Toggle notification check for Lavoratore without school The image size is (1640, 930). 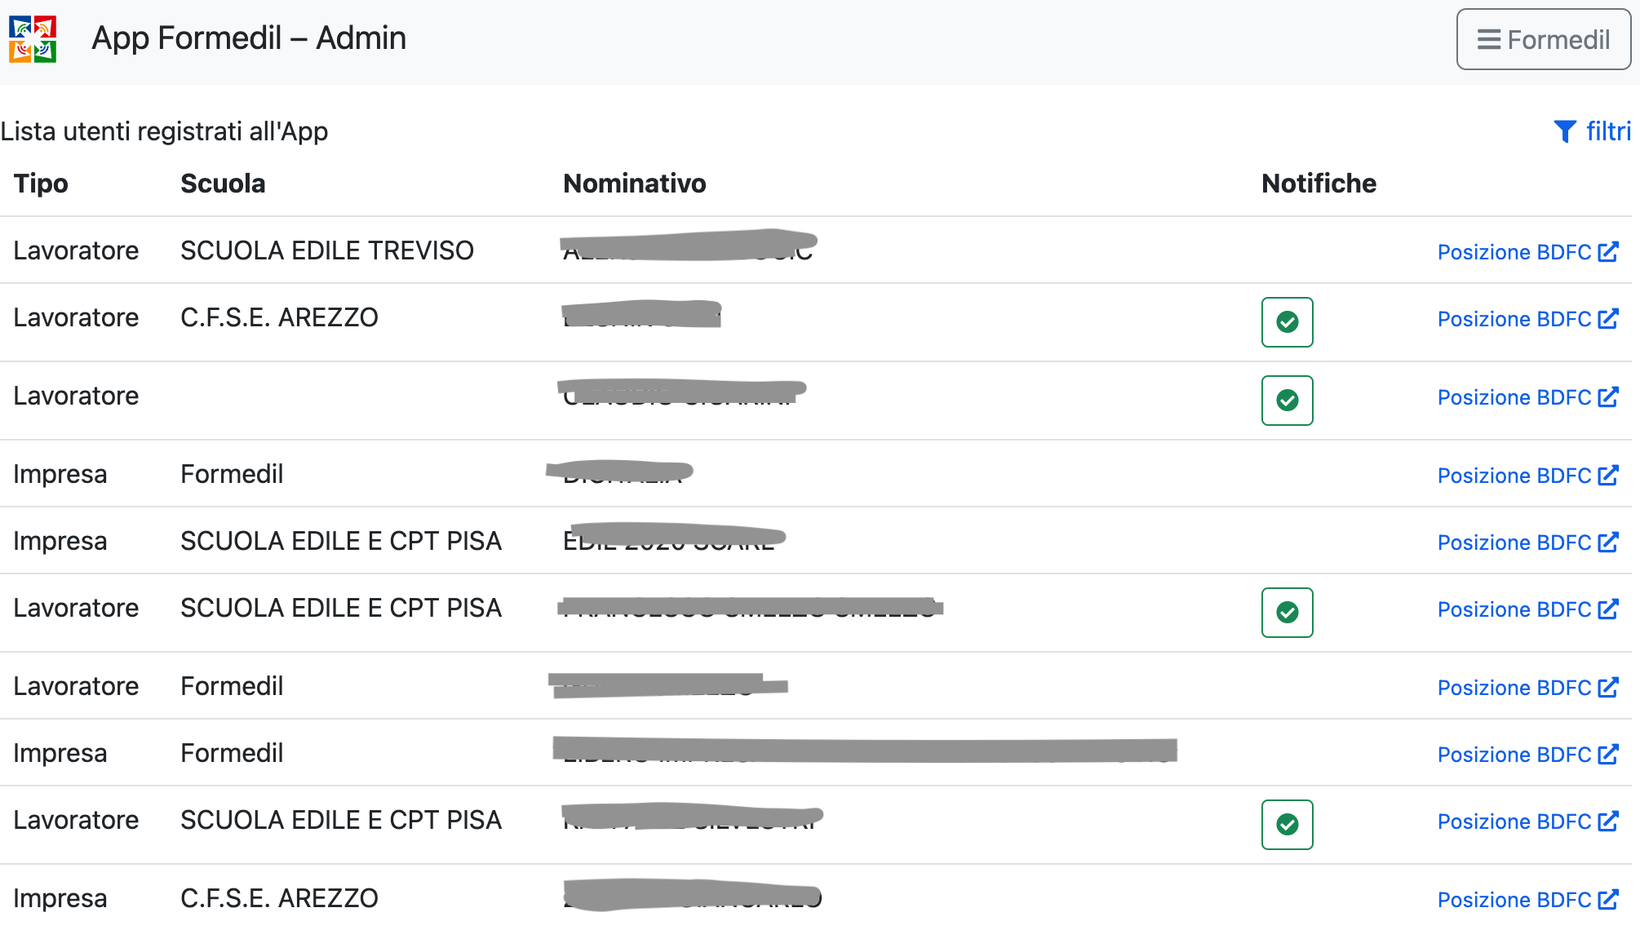[x=1287, y=401]
